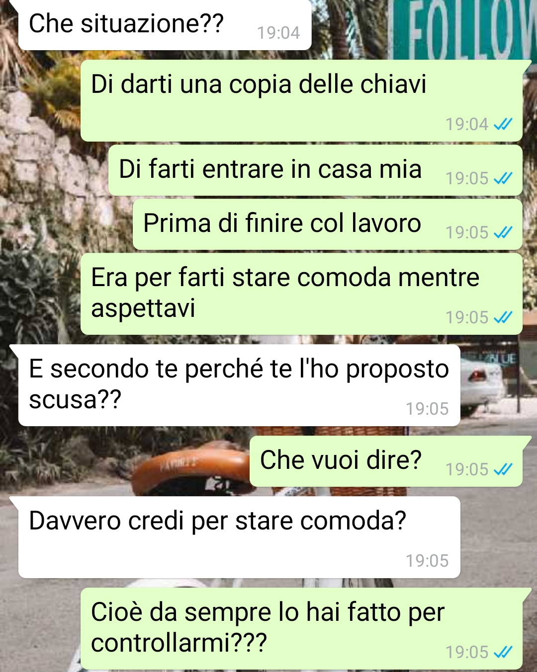
Task: Tap the "Che situazione??" message bubble
Action: pyautogui.click(x=165, y=24)
